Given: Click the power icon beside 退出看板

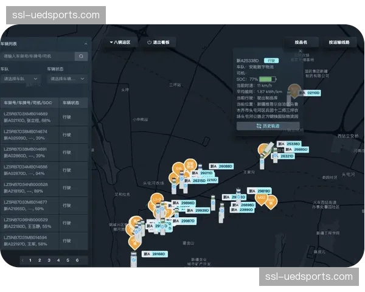Looking at the screenshot, I should coord(149,43).
